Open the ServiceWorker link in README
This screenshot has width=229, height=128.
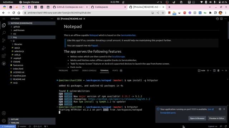pos(128,35)
